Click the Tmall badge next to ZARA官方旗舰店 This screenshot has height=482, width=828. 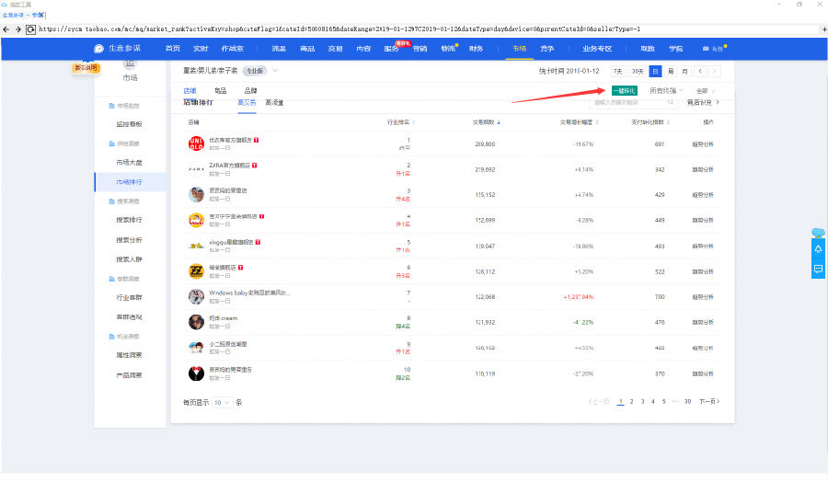coord(255,166)
